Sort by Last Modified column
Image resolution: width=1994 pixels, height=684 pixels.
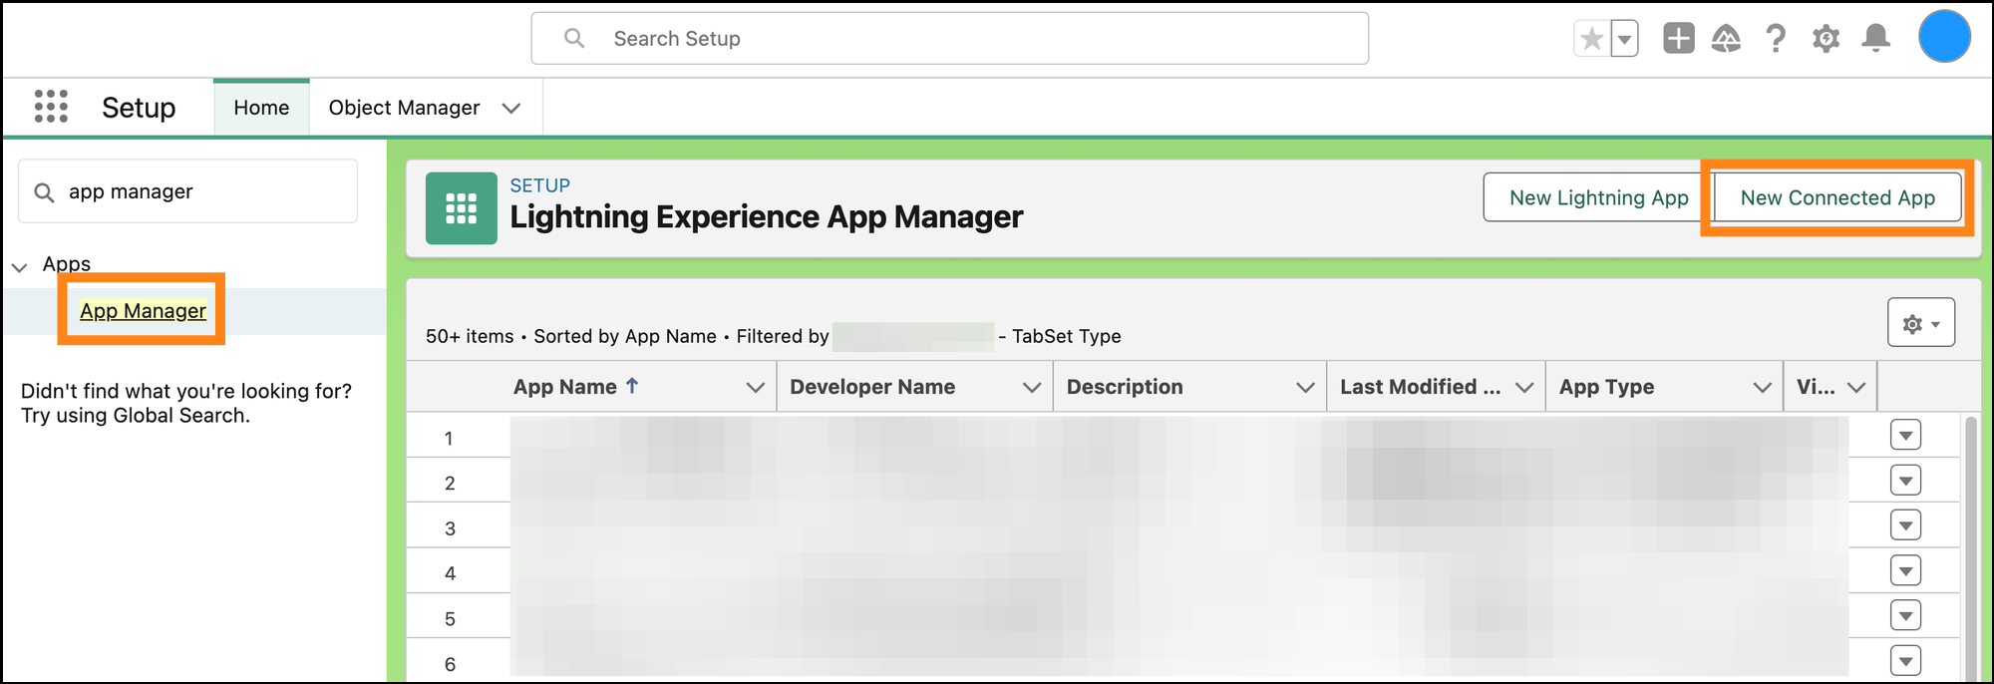tap(1420, 387)
